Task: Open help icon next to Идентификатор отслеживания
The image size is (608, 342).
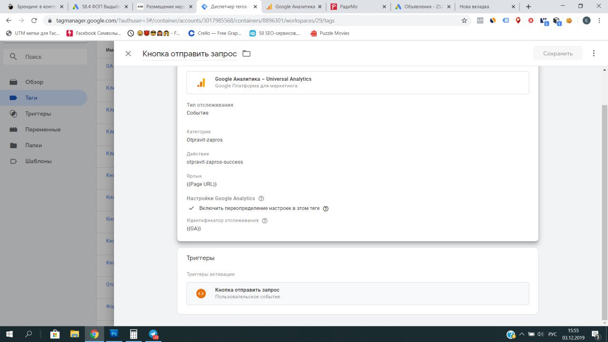Action: coord(265,221)
